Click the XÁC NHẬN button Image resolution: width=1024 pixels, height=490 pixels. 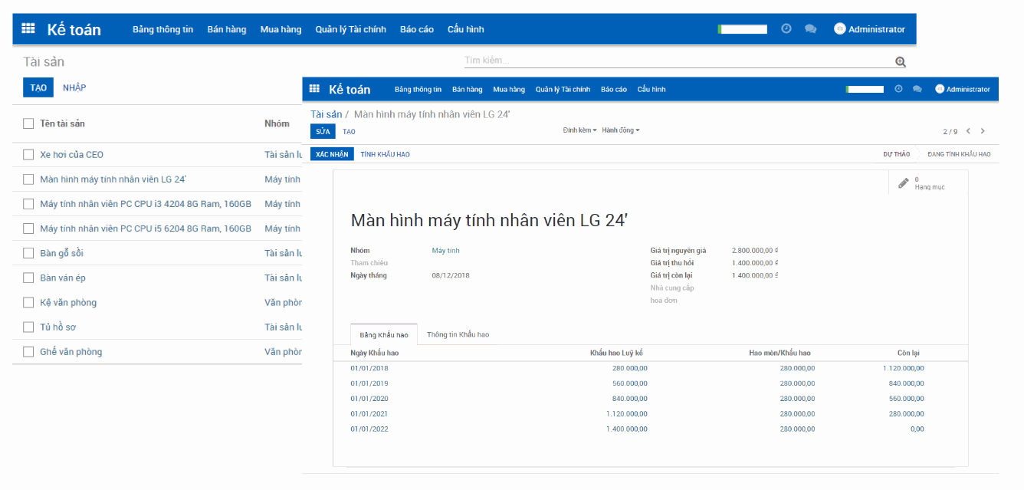(x=332, y=153)
